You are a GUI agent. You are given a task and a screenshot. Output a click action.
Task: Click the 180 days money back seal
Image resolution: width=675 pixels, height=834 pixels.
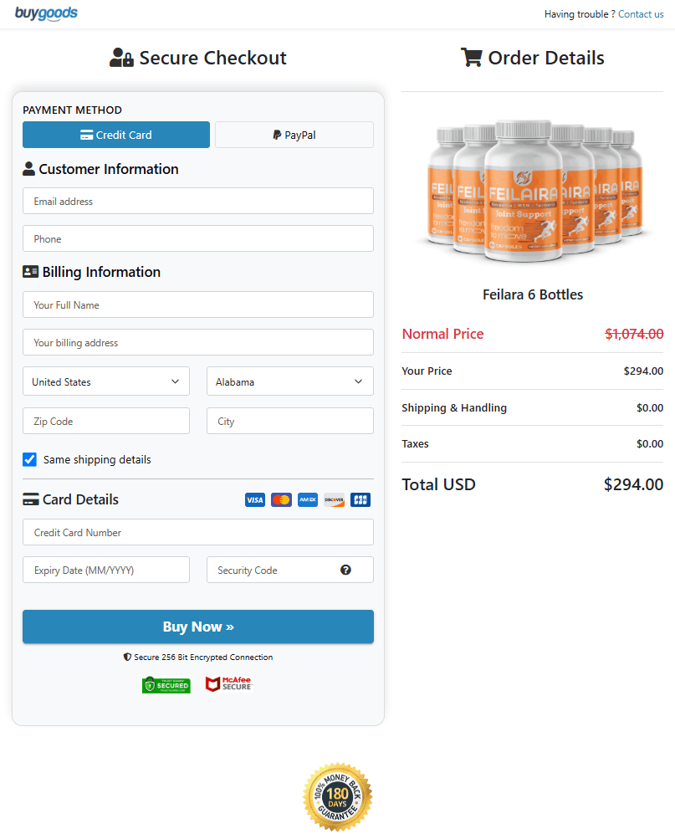tap(337, 796)
